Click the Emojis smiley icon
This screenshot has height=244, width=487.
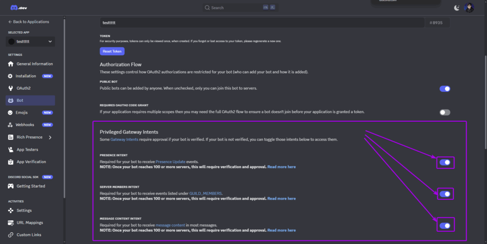coord(11,113)
